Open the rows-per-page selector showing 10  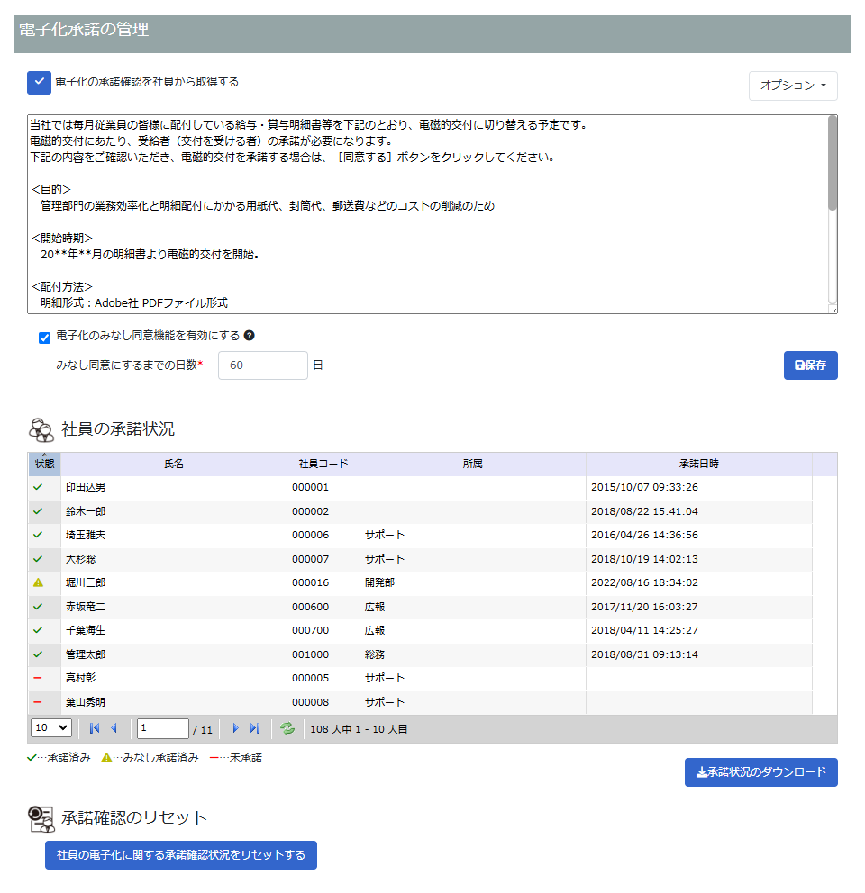[x=51, y=727]
